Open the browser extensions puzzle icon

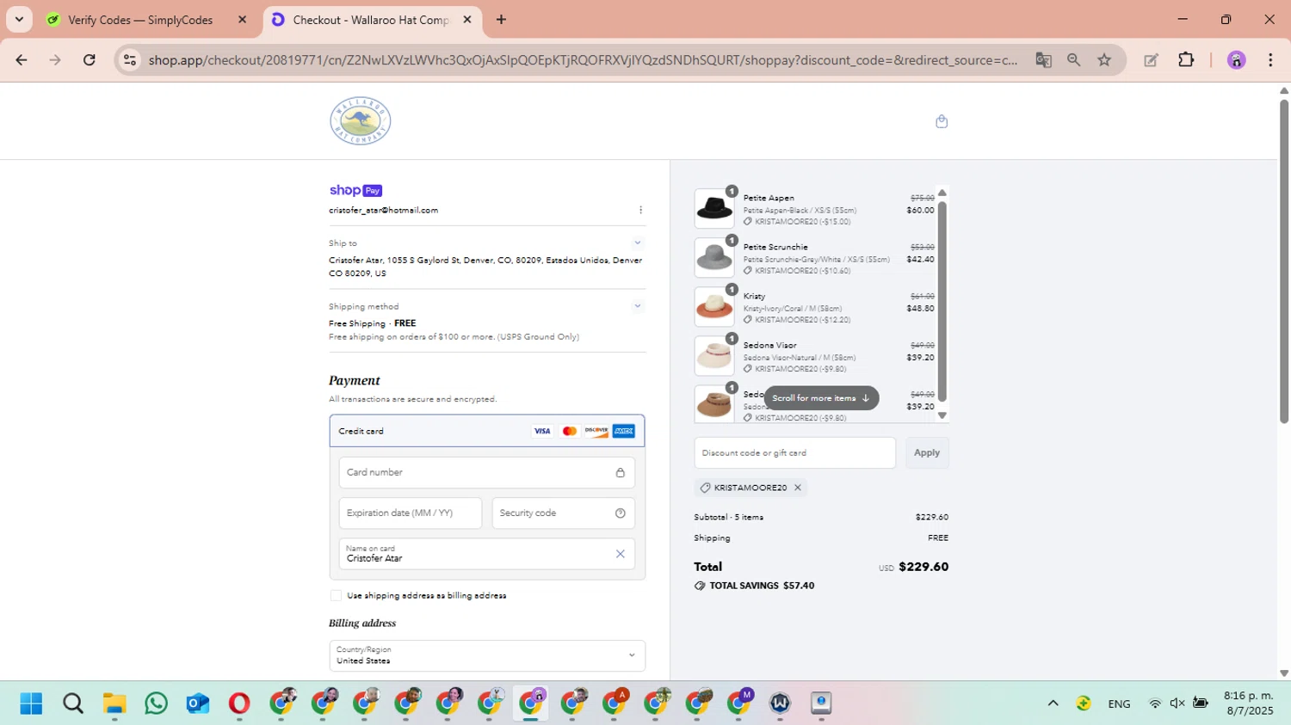(1186, 60)
